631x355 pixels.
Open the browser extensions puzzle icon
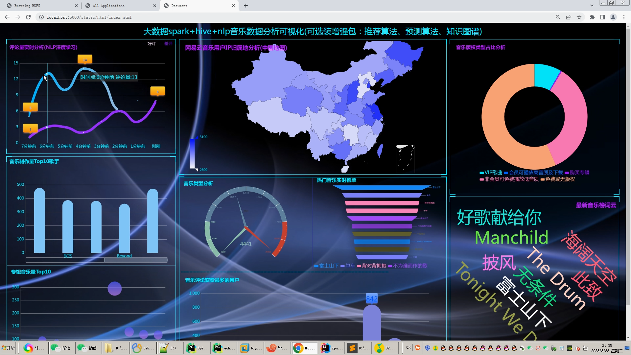(x=592, y=17)
